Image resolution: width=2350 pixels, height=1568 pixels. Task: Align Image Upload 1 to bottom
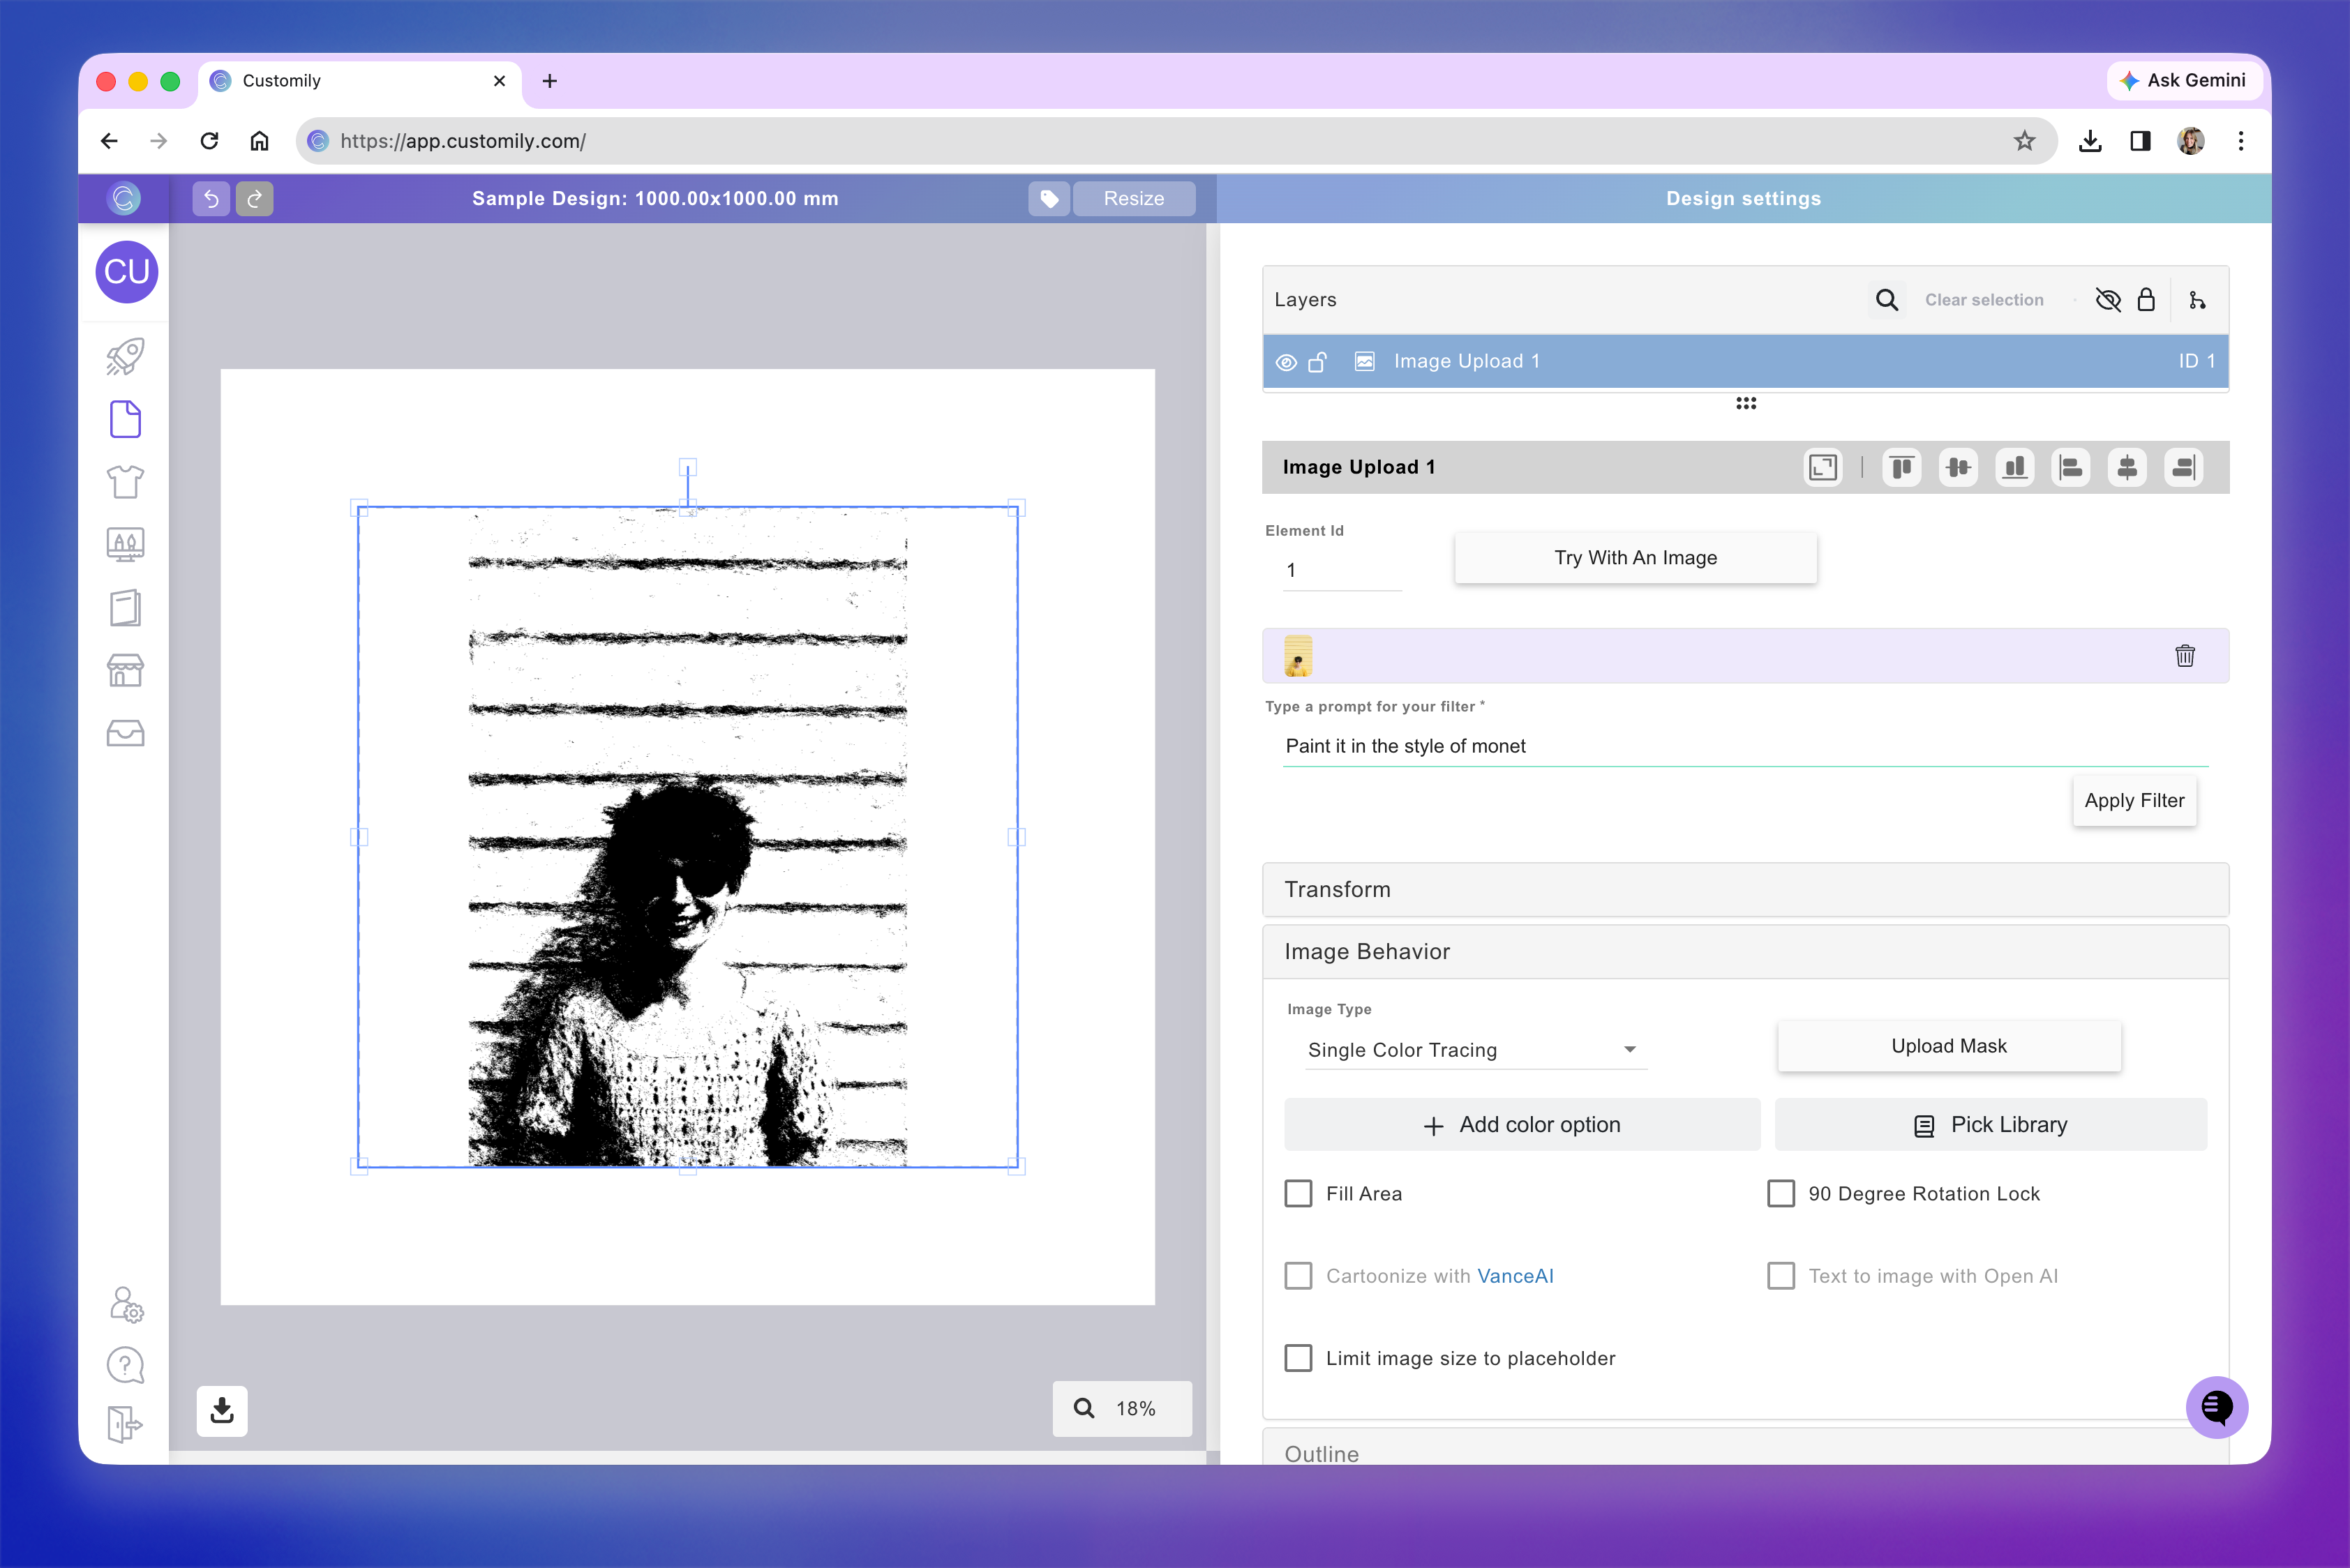tap(2015, 467)
